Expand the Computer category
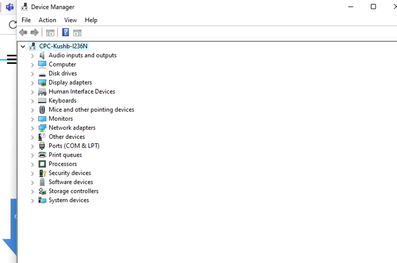The height and width of the screenshot is (263, 397). (x=32, y=65)
